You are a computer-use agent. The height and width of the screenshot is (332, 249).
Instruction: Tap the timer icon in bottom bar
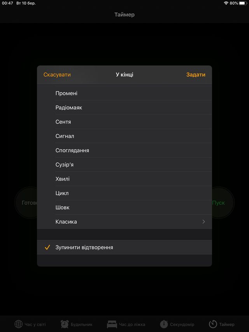pyautogui.click(x=213, y=324)
